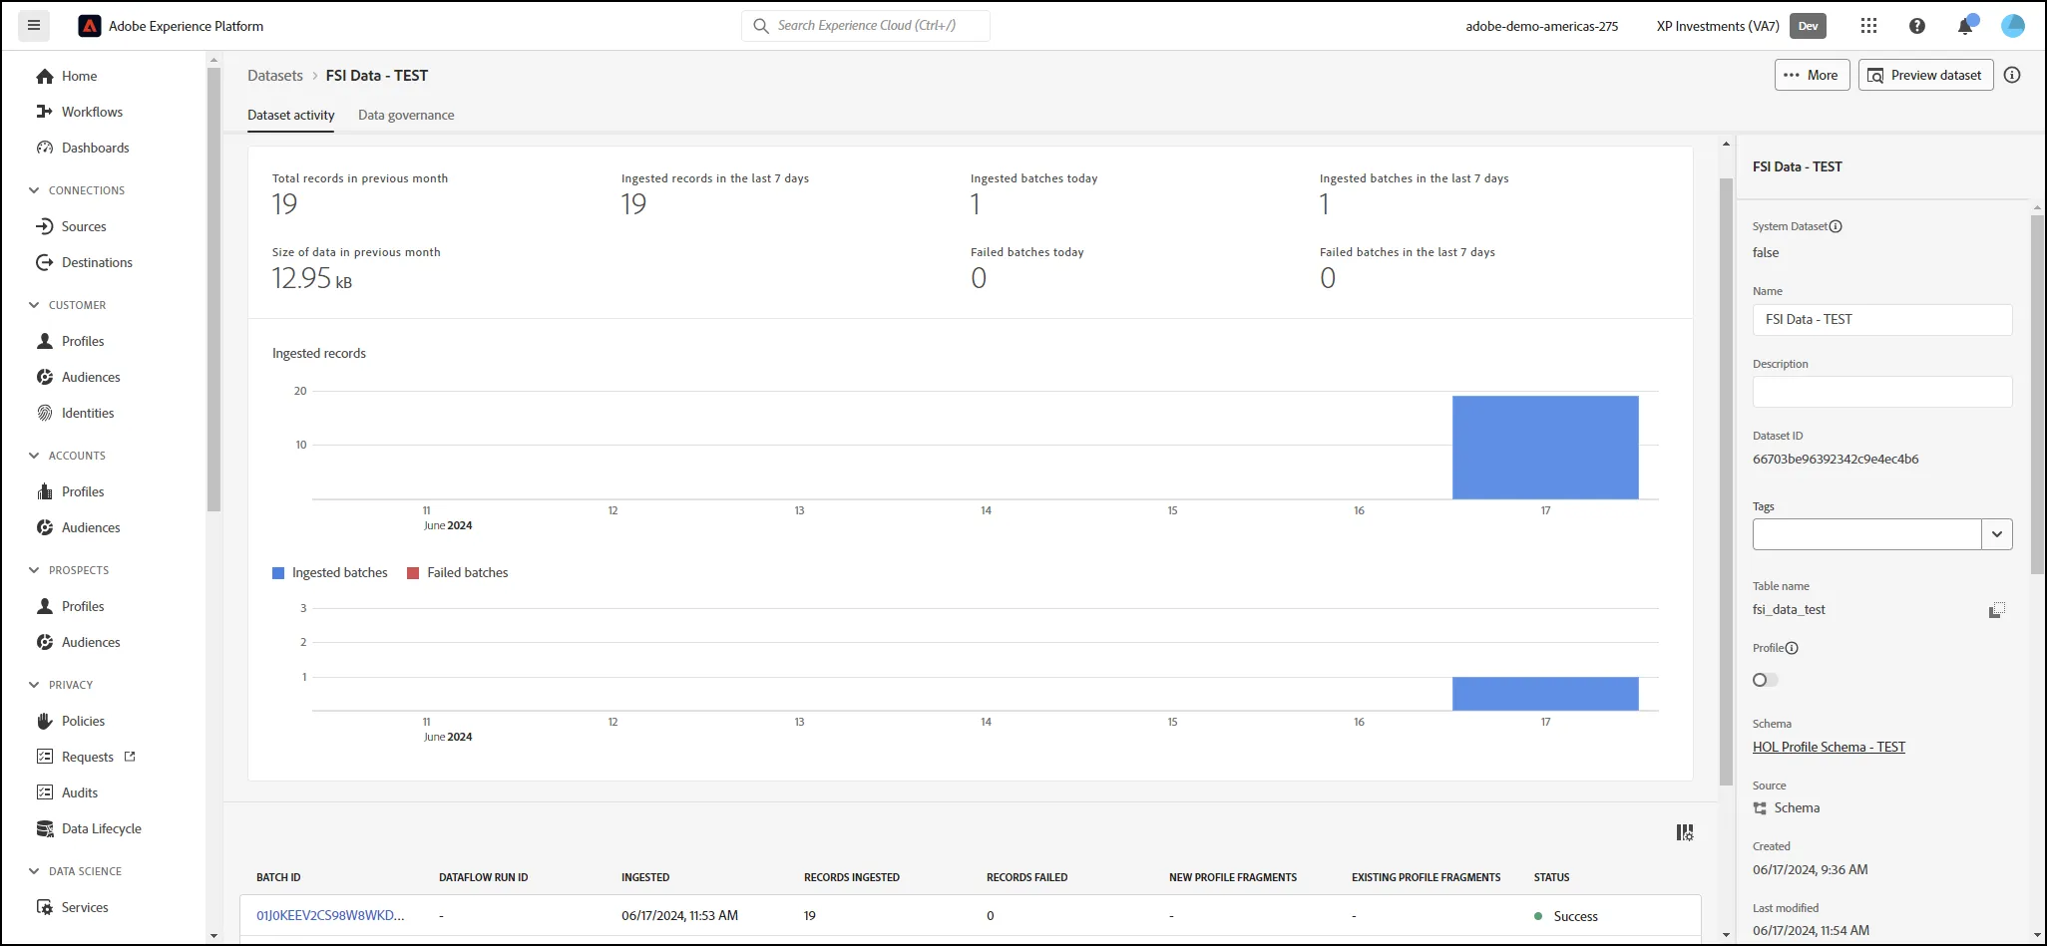
Task: Open batch ID 01J0KEEV2CS98W8WKD link
Action: (330, 915)
